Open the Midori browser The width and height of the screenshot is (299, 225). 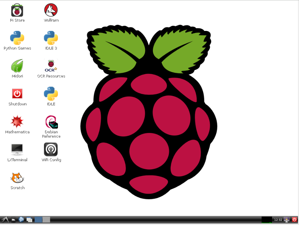coord(17,66)
